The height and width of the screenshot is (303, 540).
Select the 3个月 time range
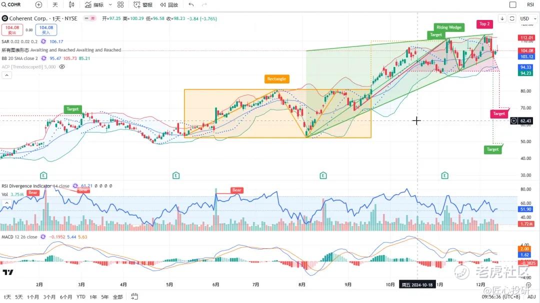coord(49,297)
